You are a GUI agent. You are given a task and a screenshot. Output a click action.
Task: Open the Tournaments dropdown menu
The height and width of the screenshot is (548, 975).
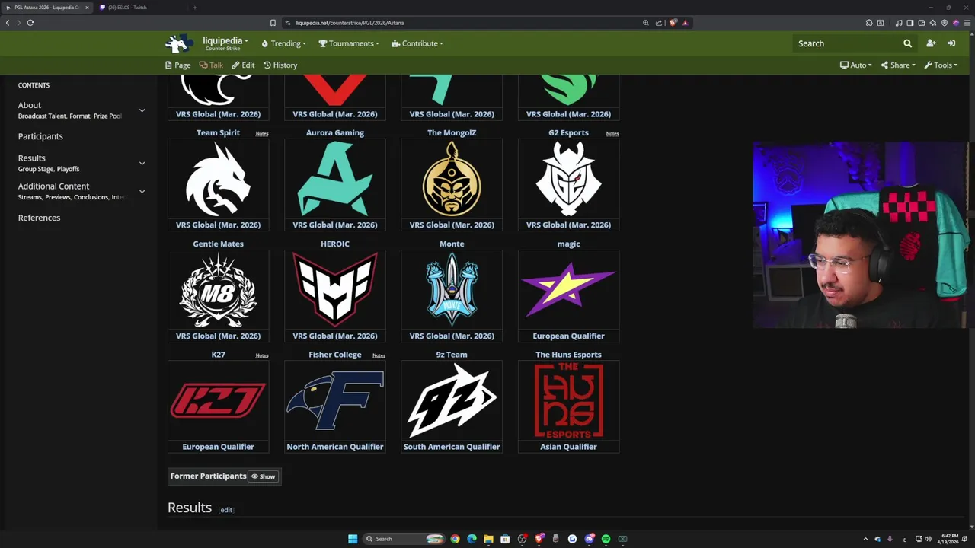pos(349,43)
